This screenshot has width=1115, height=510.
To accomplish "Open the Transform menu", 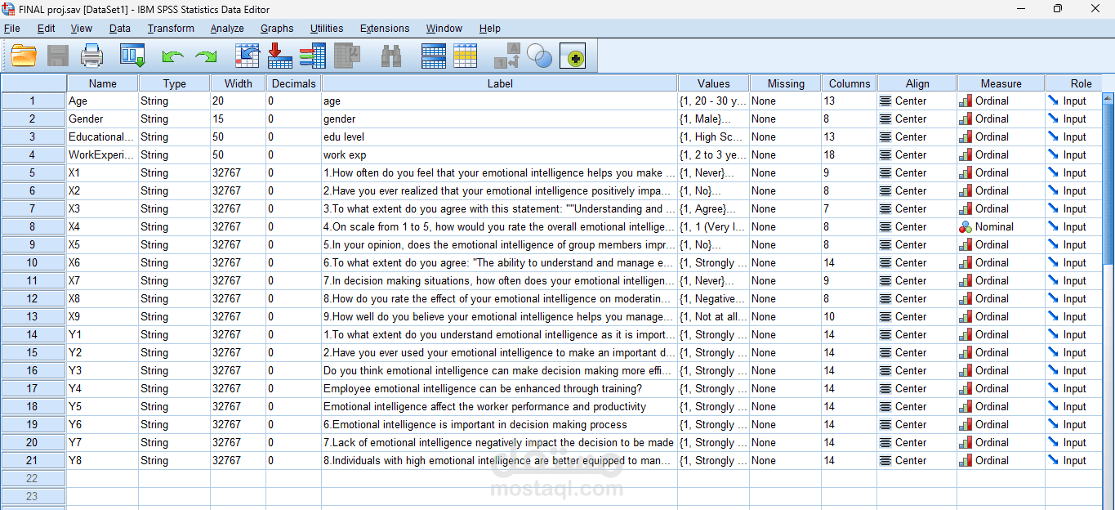I will click(x=171, y=28).
